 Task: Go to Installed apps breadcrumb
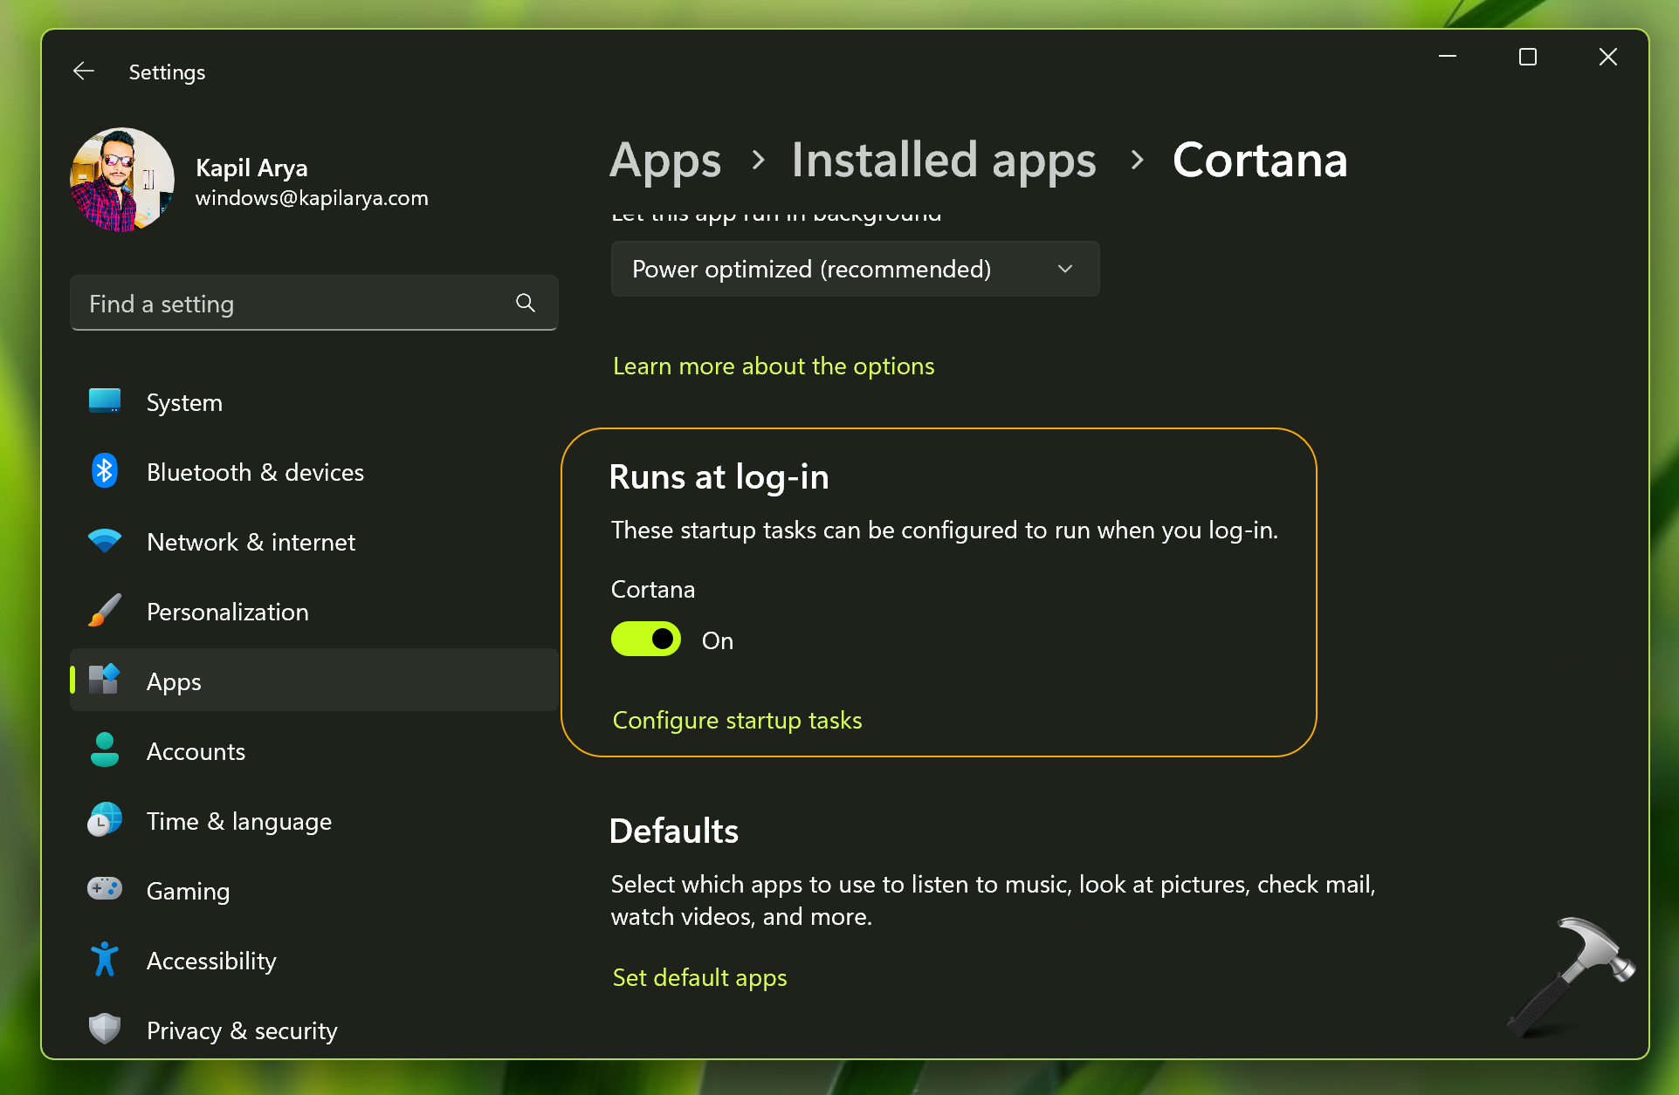943,161
